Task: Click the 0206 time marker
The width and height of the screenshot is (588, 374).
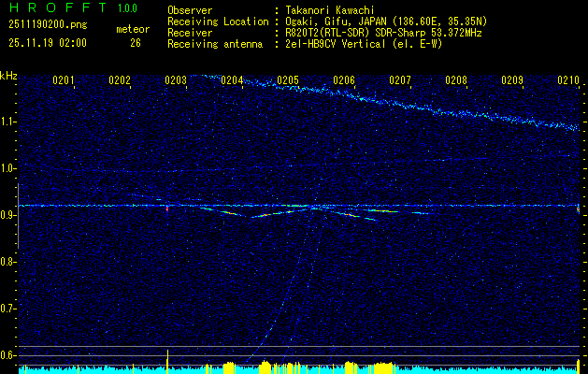Action: pos(344,80)
